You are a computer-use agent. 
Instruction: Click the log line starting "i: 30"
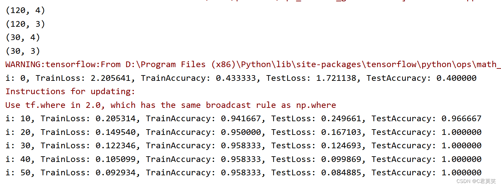244,146
